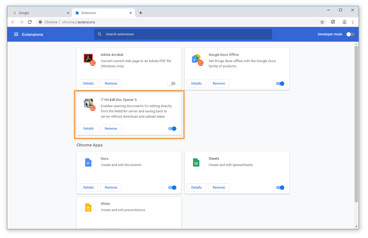
Task: Click the Sheets app icon
Action: click(x=196, y=162)
